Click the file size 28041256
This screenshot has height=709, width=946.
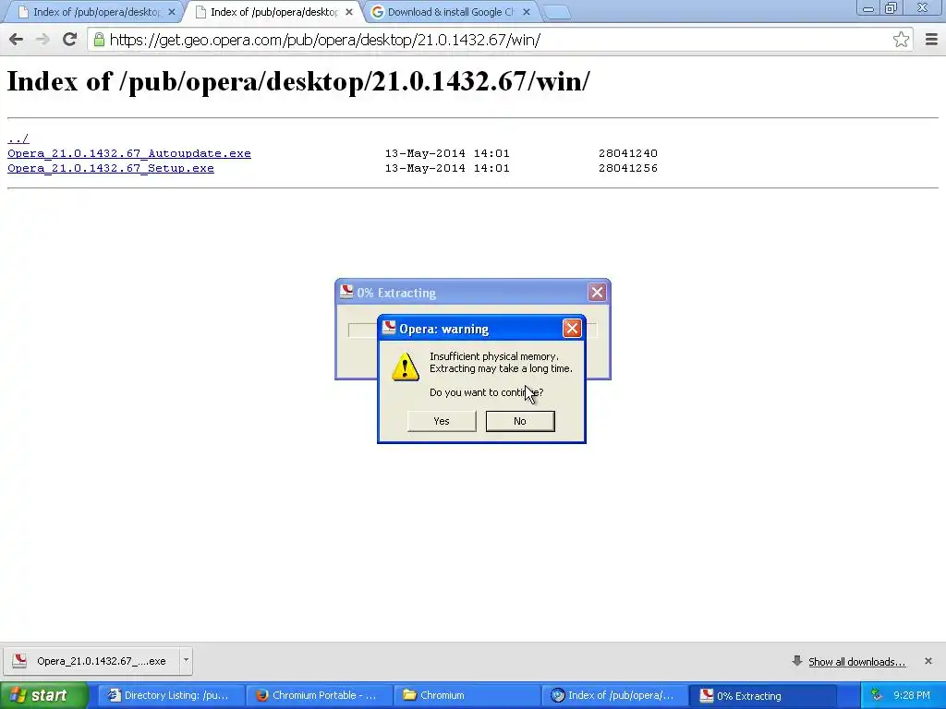click(628, 168)
